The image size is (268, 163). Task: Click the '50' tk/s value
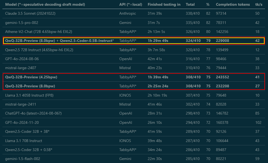257,14
